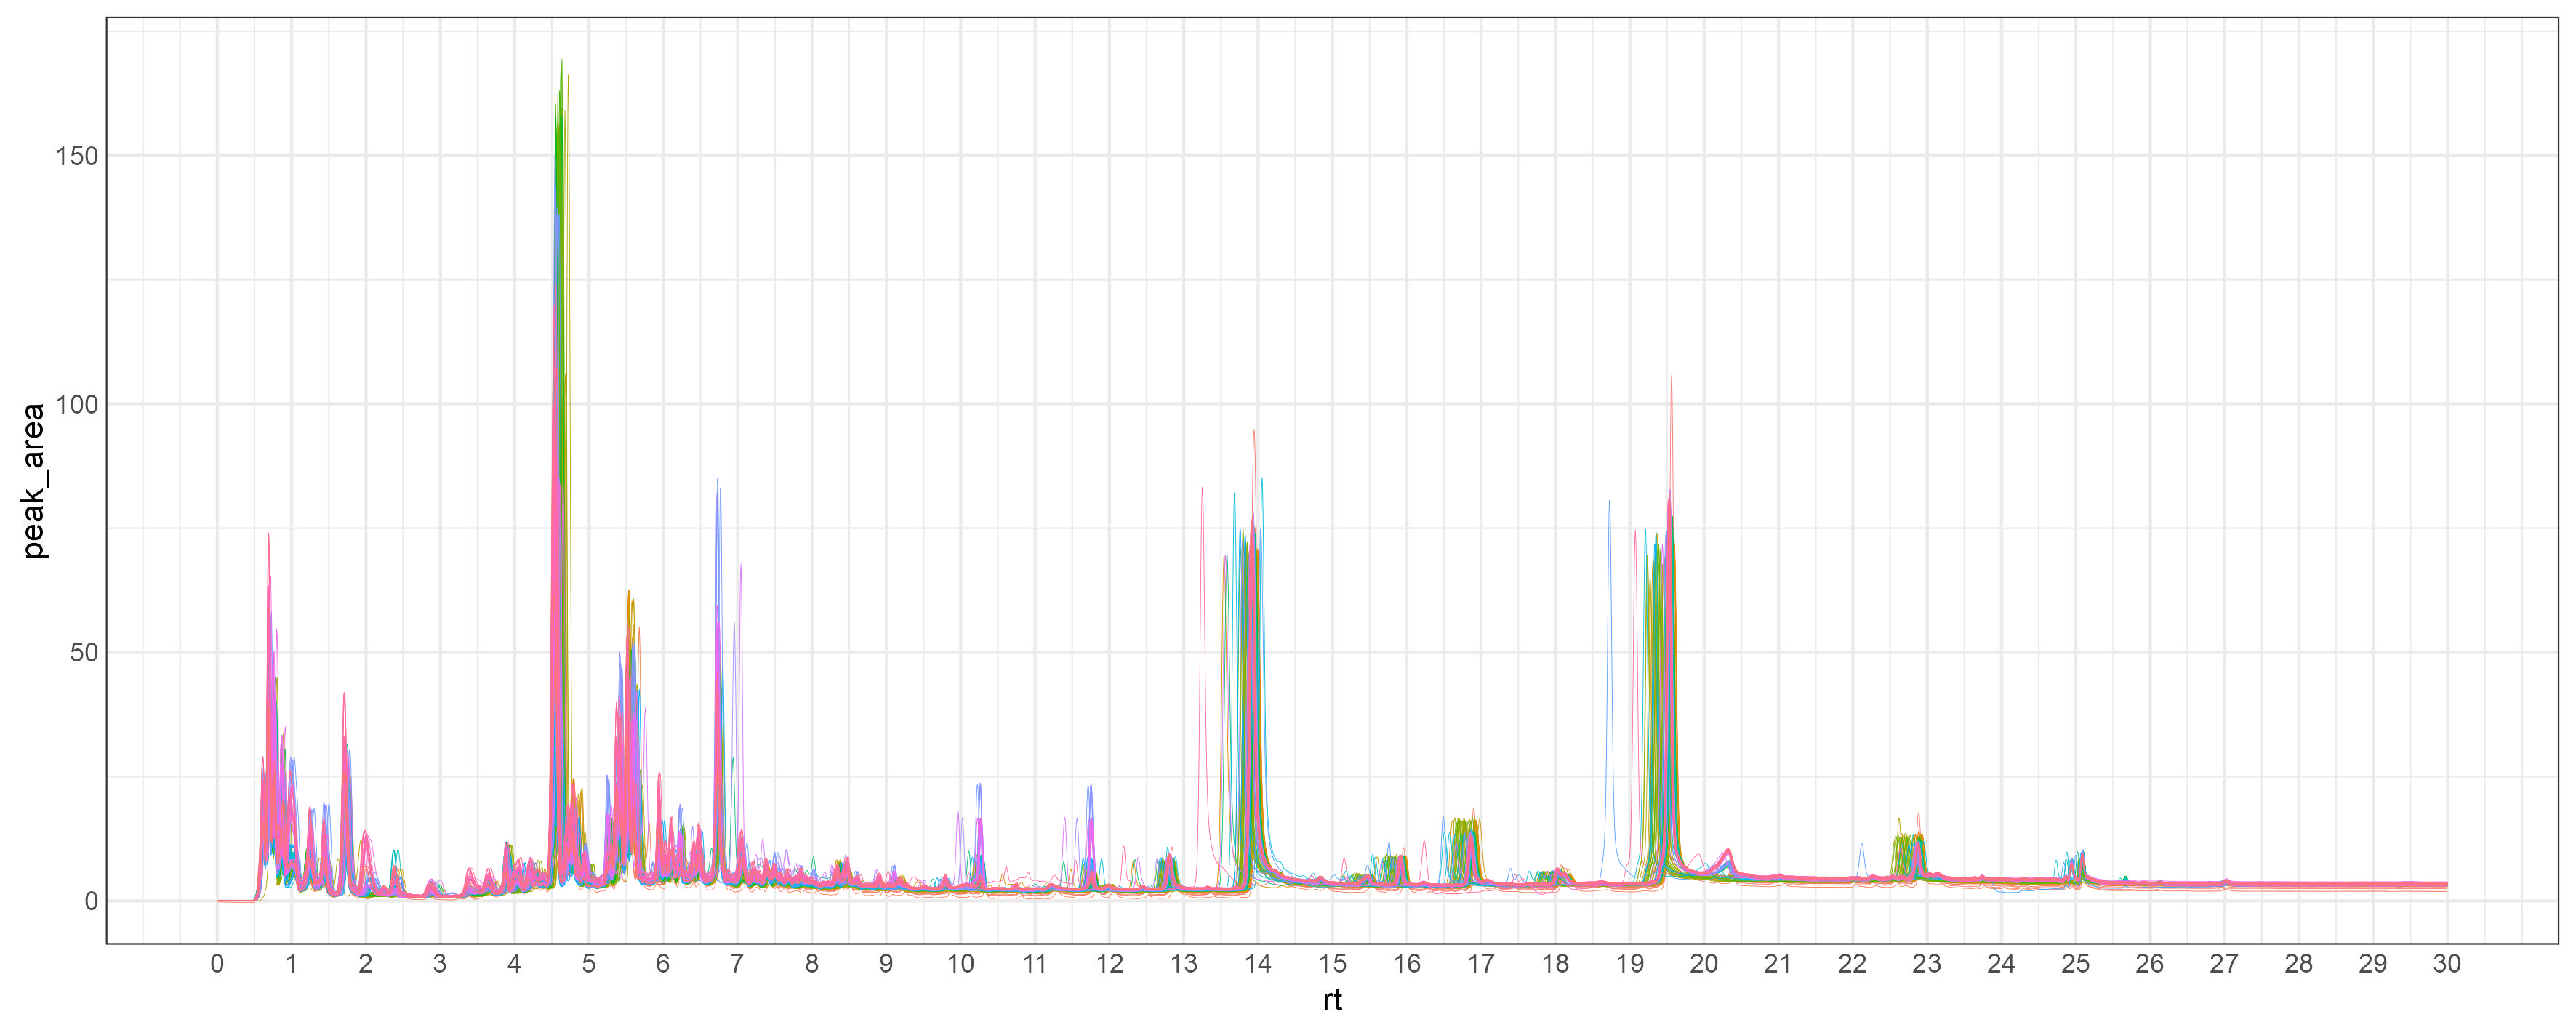Click x-axis tick label "16"
Screen dimensions: 2576x1030
coord(1406,964)
